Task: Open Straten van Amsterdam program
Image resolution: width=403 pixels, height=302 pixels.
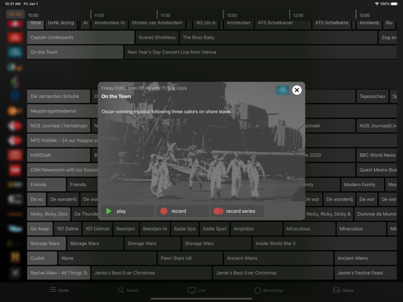Action: [157, 24]
